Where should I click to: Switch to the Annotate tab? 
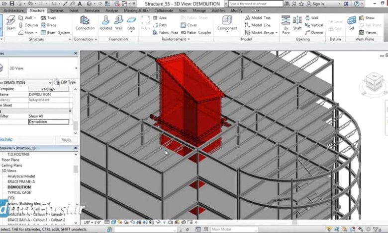pyautogui.click(x=92, y=10)
